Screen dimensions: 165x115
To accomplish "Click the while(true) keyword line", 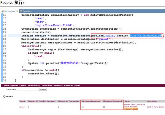I will point(31,46).
